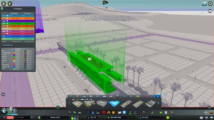Image resolution: width=214 pixels, height=120 pixels.
Task: Click the Bus Active color swatch in the legend
Action: (x=14, y=51)
